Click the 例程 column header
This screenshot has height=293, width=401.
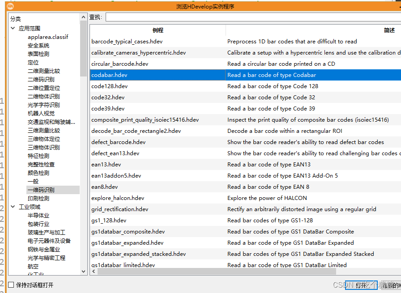tap(158, 30)
